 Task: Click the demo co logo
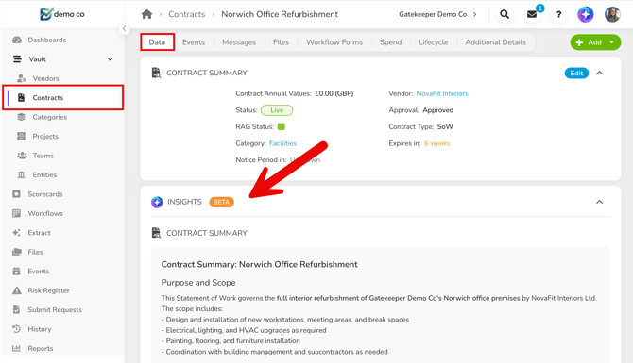[x=62, y=14]
